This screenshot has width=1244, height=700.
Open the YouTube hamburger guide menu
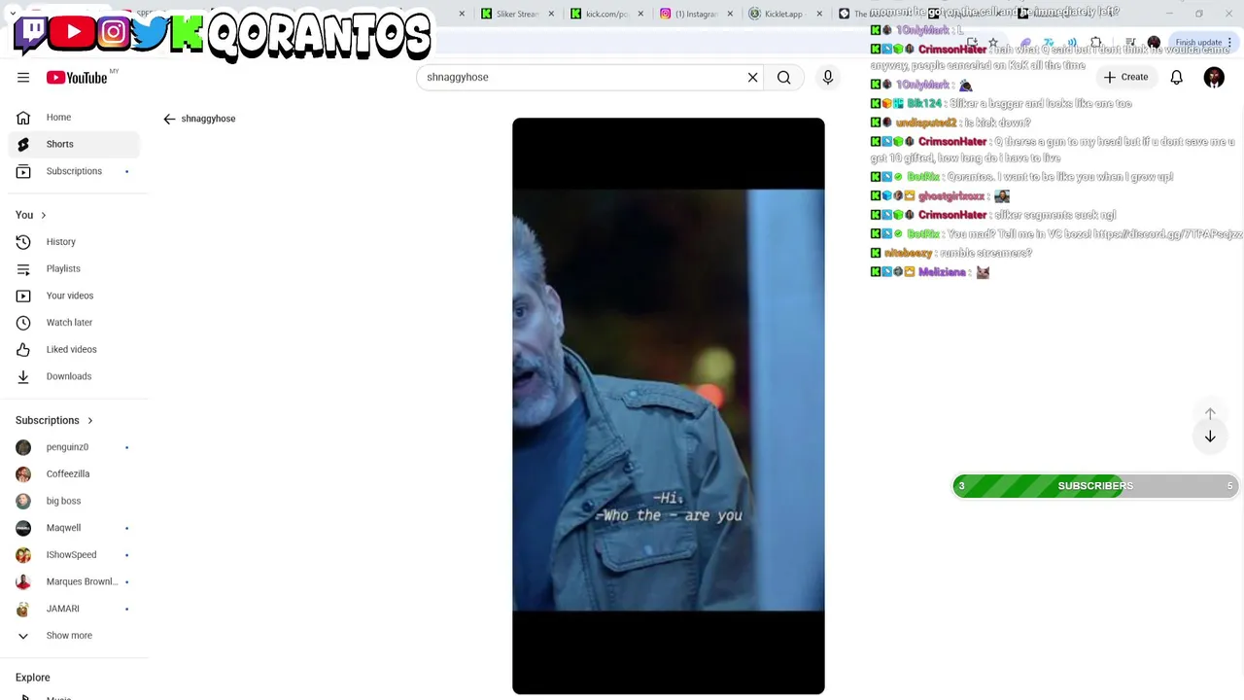point(23,77)
